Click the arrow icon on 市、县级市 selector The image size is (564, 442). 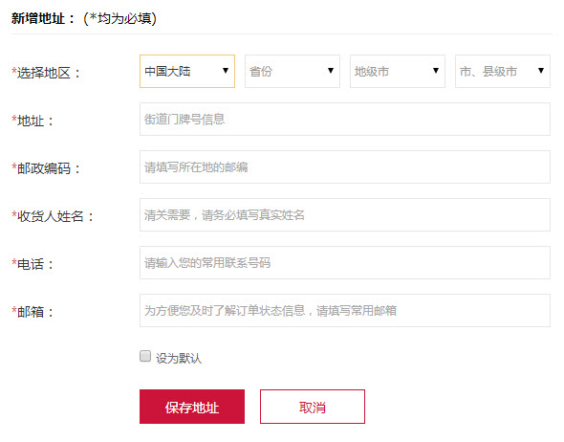pos(541,71)
